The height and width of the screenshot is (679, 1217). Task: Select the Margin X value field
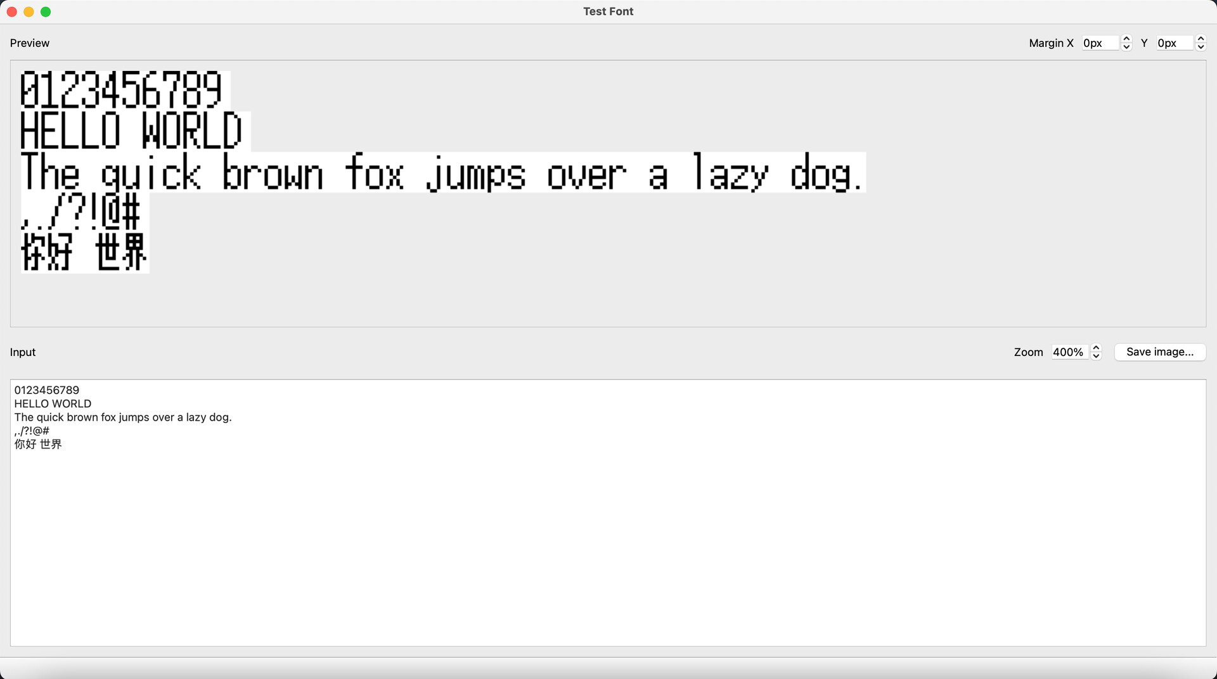pyautogui.click(x=1100, y=42)
